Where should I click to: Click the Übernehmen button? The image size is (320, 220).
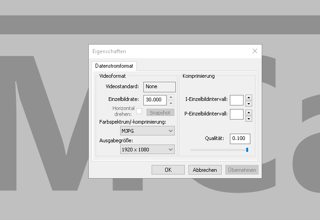coord(242,170)
